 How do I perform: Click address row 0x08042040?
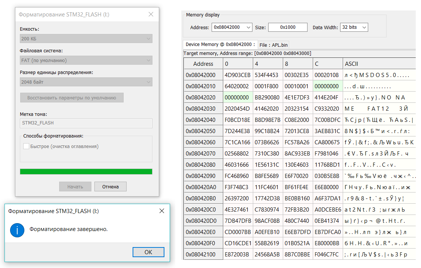pyautogui.click(x=203, y=120)
